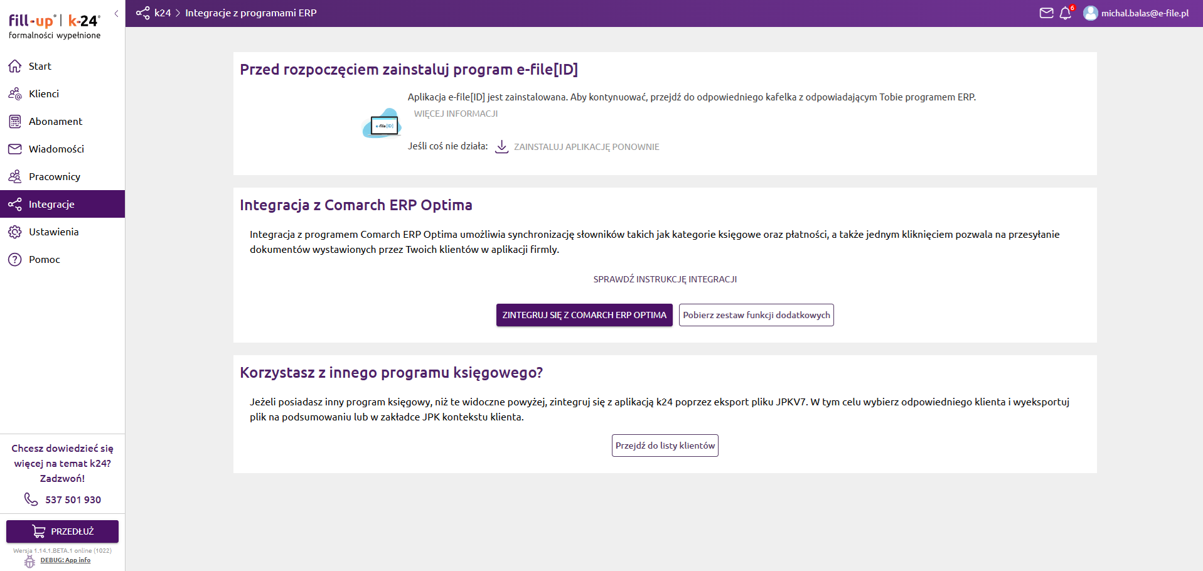The image size is (1203, 571).
Task: Open the notifications bell icon
Action: pyautogui.click(x=1066, y=13)
